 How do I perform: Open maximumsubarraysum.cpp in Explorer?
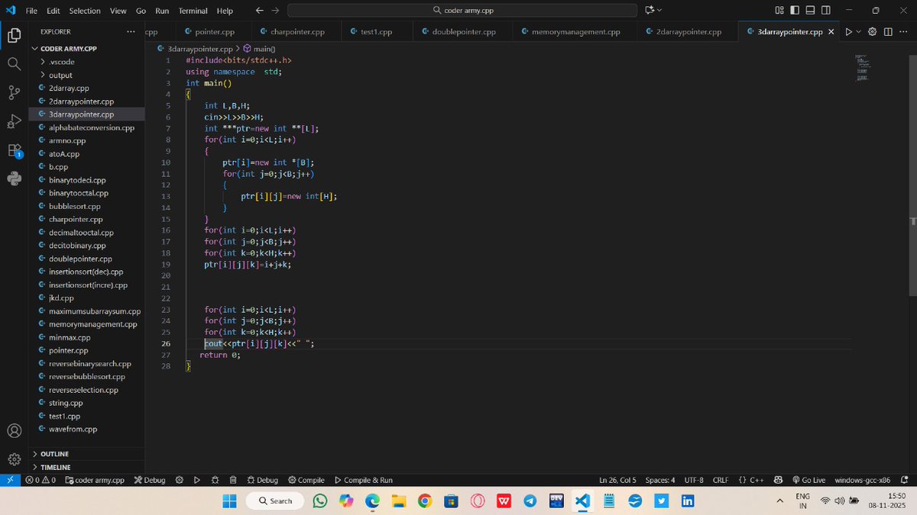[x=94, y=311]
